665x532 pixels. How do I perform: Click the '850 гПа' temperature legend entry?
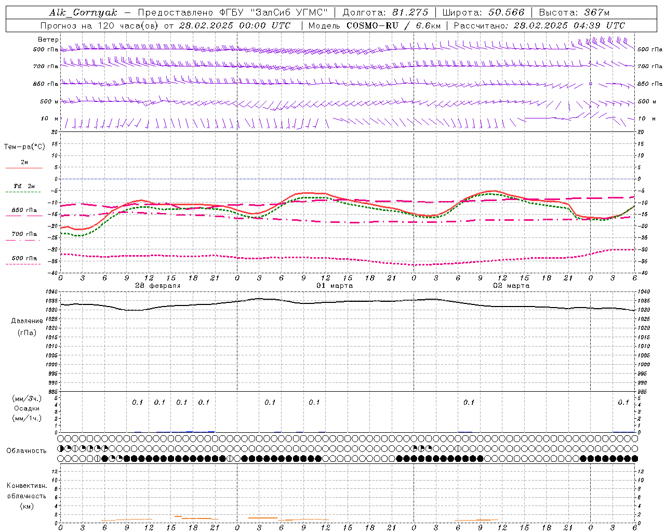click(24, 210)
